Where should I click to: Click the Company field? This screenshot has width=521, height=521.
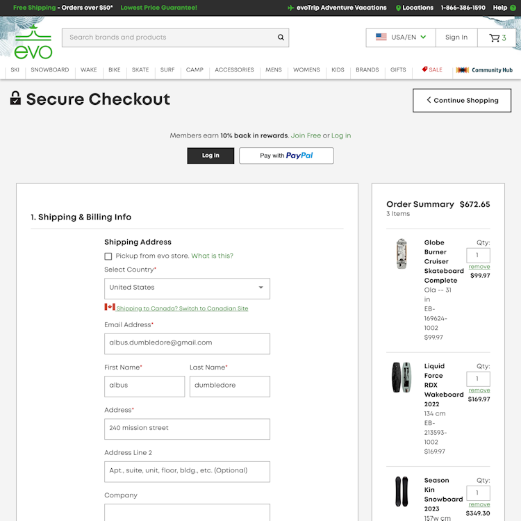[x=187, y=513]
